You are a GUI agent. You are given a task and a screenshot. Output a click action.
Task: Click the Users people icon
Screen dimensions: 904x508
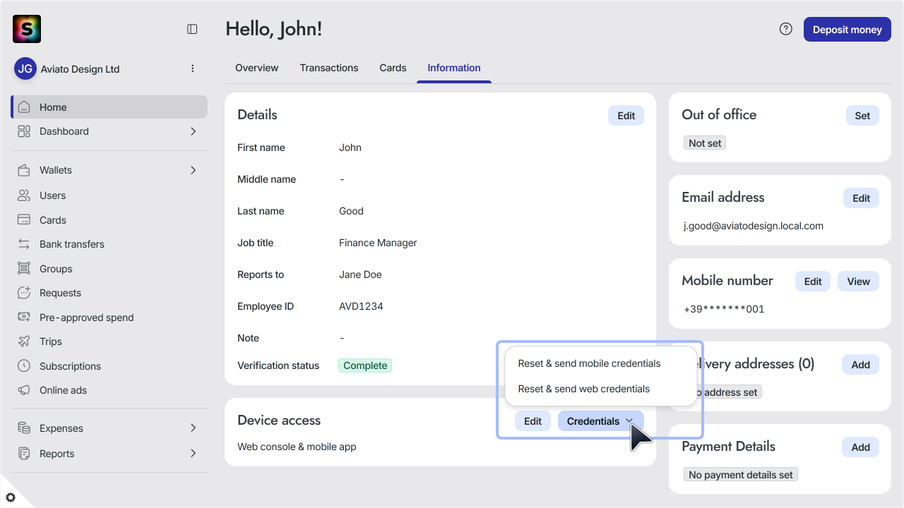tap(24, 195)
